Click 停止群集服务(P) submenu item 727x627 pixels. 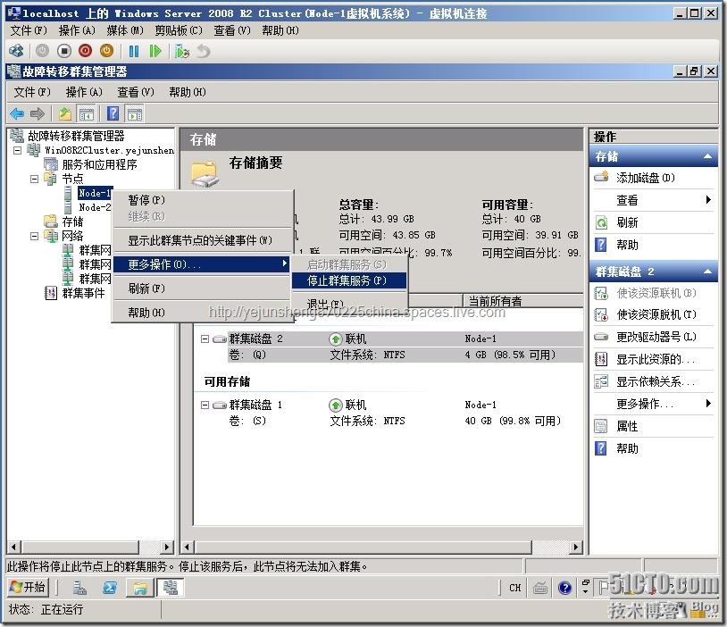tap(349, 280)
